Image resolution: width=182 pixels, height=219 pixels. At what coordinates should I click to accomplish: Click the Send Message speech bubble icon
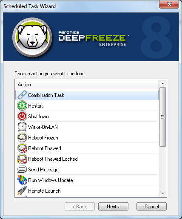point(22,169)
